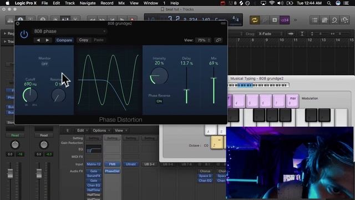
Task: Toggle the count-in 1234 button
Action: pyautogui.click(x=285, y=20)
